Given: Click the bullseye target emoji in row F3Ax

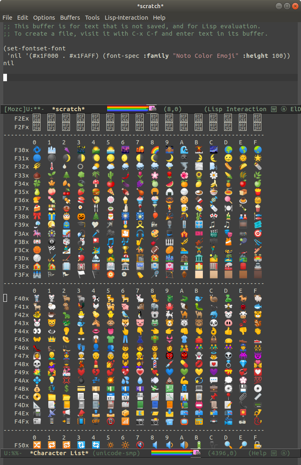Looking at the screenshot, I should 258,233.
